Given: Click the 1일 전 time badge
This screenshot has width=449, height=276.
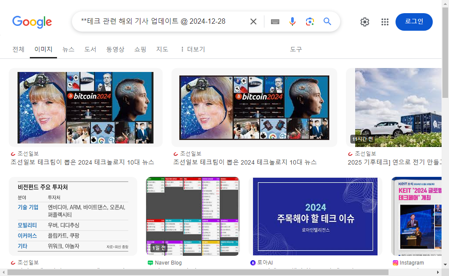Looking at the screenshot, I should coord(159,248).
